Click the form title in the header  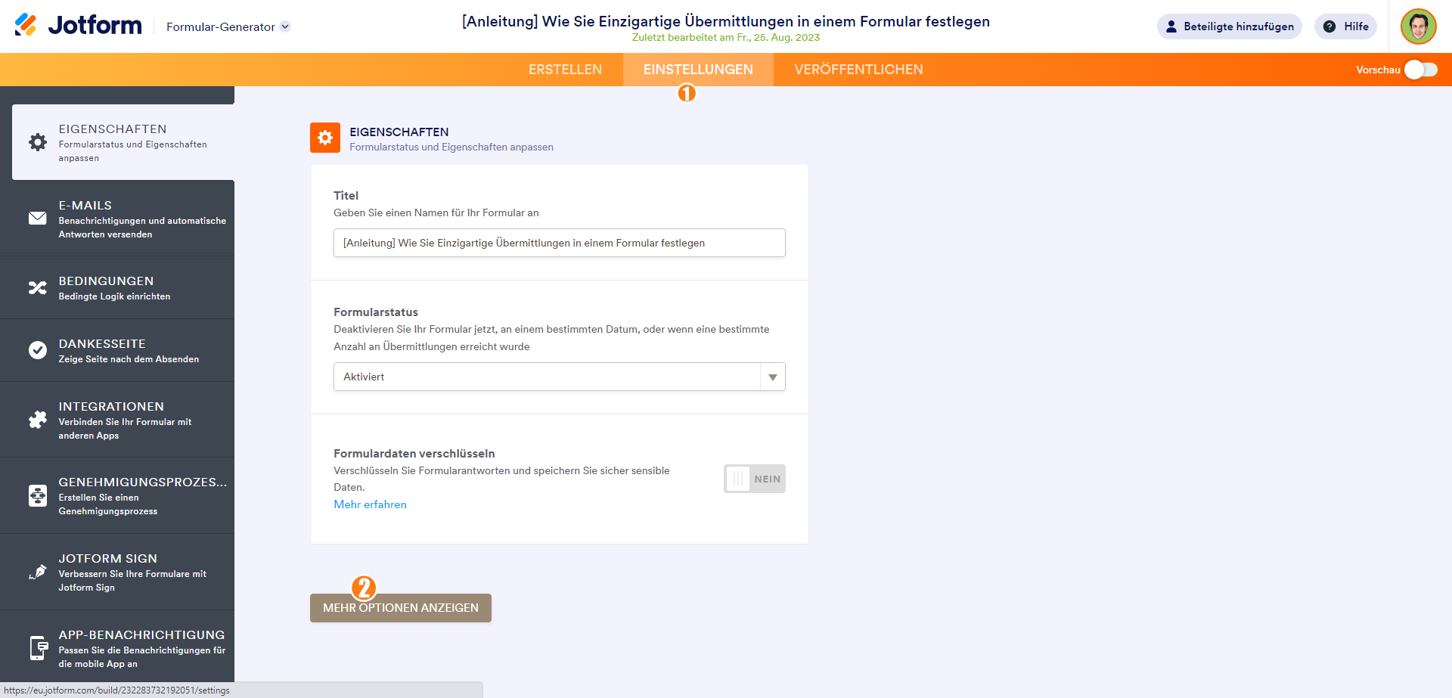726,21
